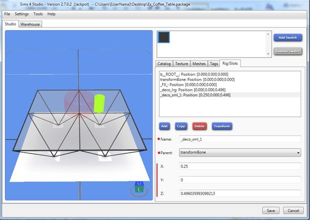Click the Copy slot button
Screen dimensions: 310x220
click(181, 126)
